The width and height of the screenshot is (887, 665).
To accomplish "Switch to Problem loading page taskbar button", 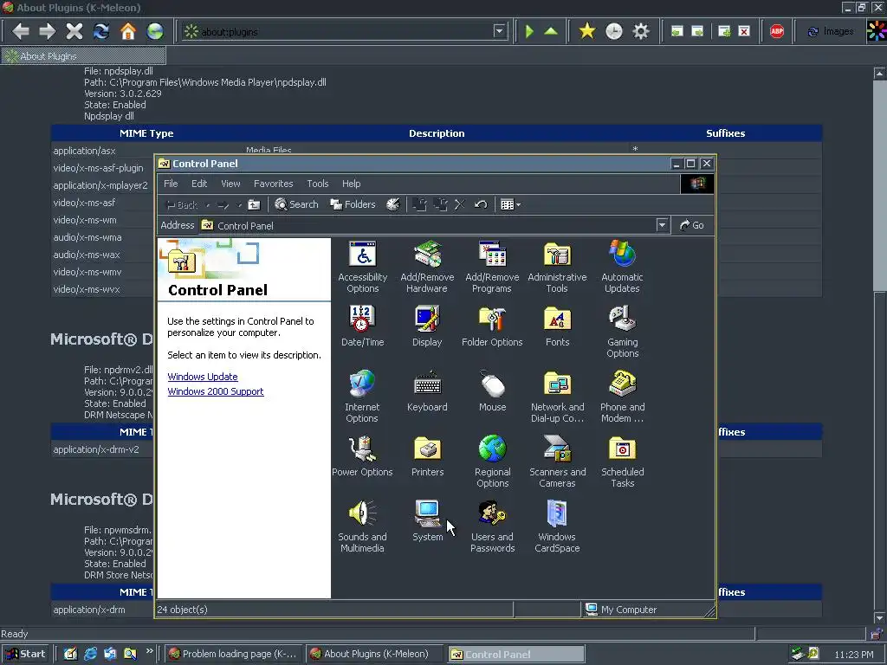I will (234, 654).
